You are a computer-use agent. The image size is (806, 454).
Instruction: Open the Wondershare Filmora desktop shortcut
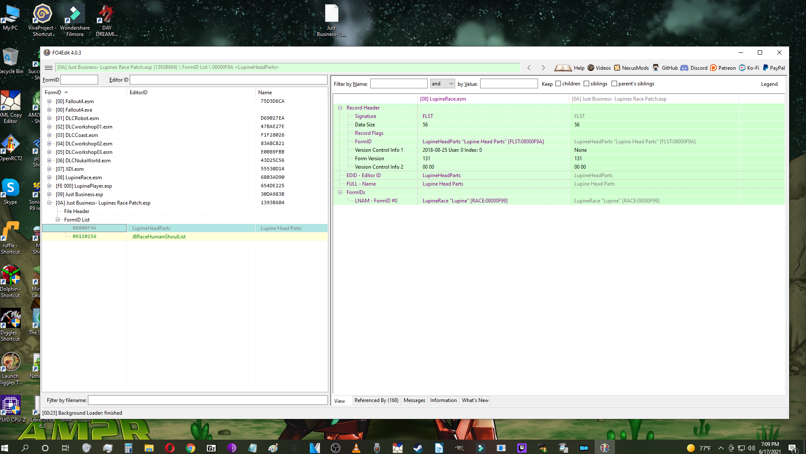click(75, 20)
